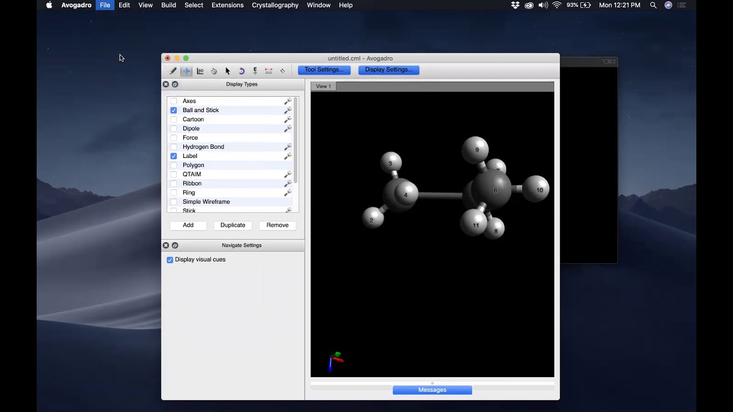Open the Extensions menu
This screenshot has width=733, height=412.
[227, 5]
